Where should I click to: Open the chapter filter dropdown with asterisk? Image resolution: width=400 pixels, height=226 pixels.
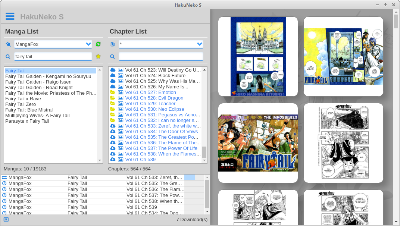(x=161, y=44)
